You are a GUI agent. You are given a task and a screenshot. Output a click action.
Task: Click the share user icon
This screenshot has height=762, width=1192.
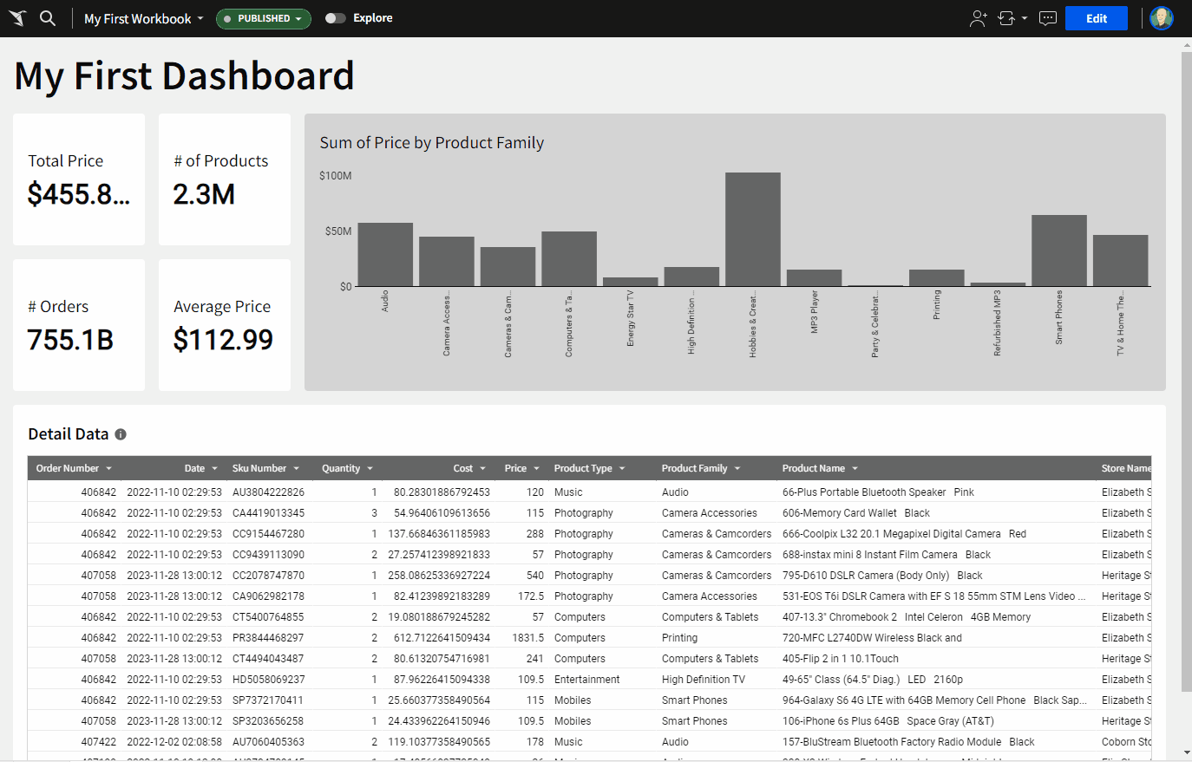pyautogui.click(x=978, y=18)
